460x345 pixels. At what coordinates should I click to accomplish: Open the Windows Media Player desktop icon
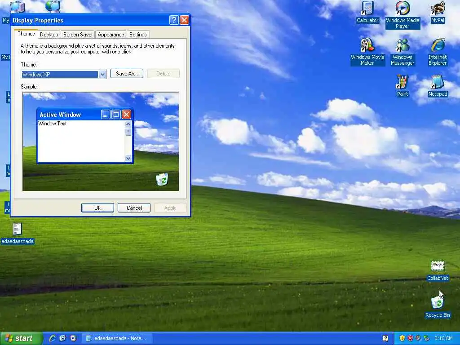coord(402,15)
